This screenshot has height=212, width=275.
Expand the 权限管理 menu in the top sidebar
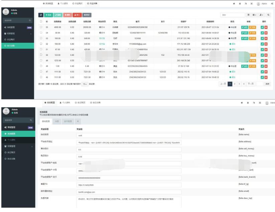coord(17,34)
